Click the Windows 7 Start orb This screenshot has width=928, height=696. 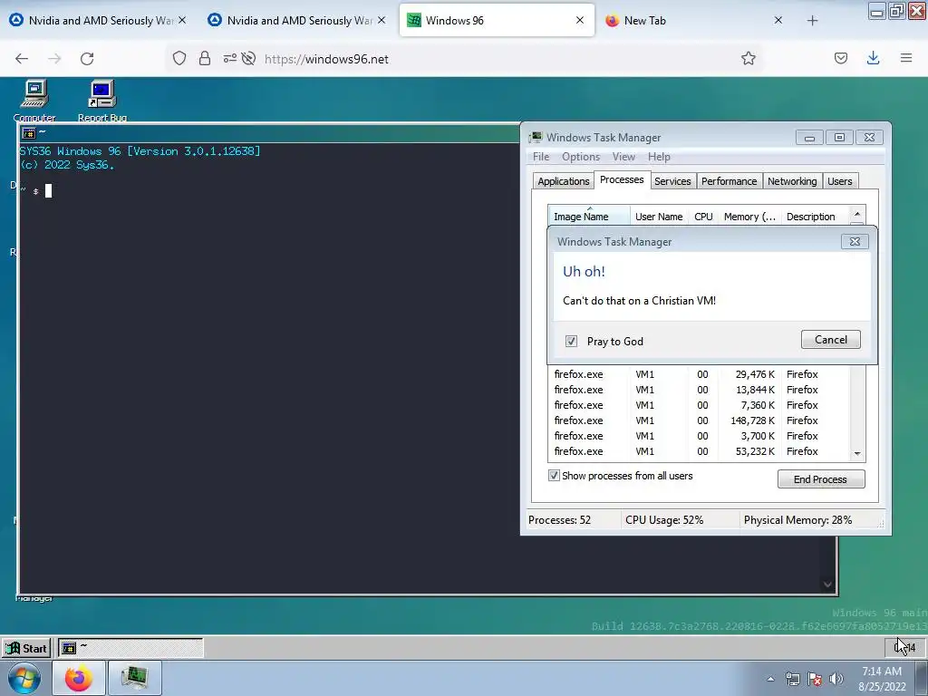[x=24, y=678]
